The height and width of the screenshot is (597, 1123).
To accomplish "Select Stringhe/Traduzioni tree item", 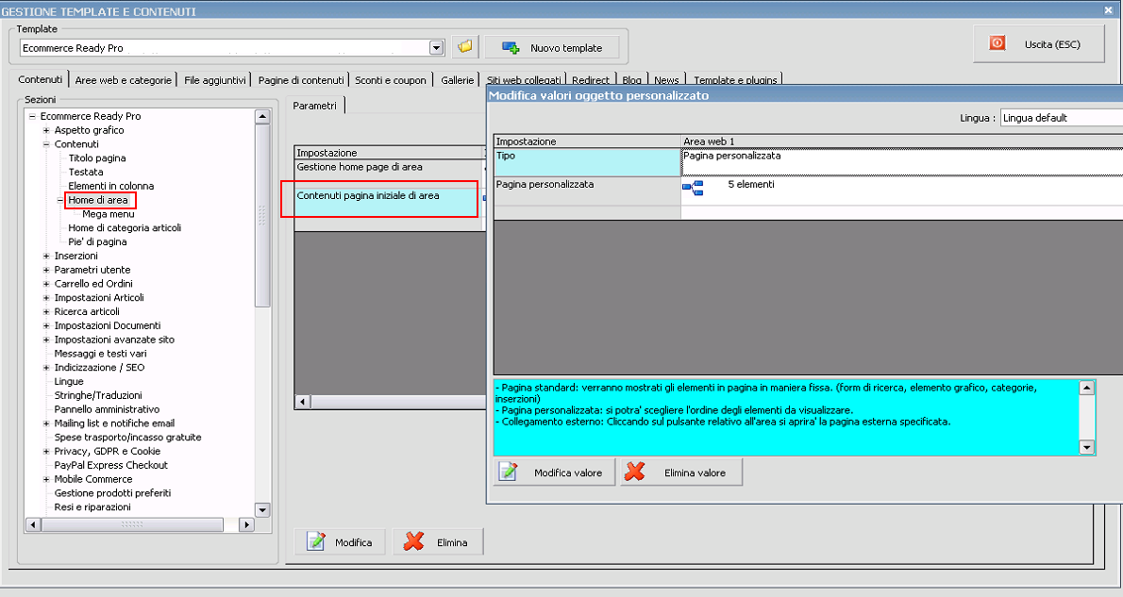I will (98, 395).
